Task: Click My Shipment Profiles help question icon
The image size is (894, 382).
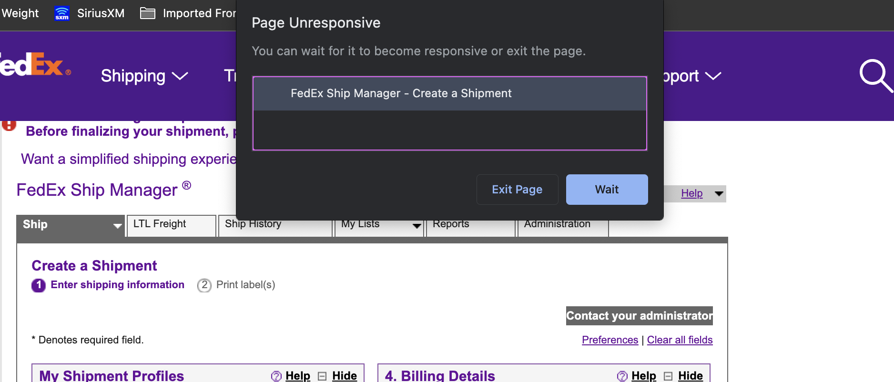Action: (276, 376)
